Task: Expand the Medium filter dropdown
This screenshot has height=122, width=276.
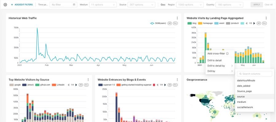Action: click(103, 5)
